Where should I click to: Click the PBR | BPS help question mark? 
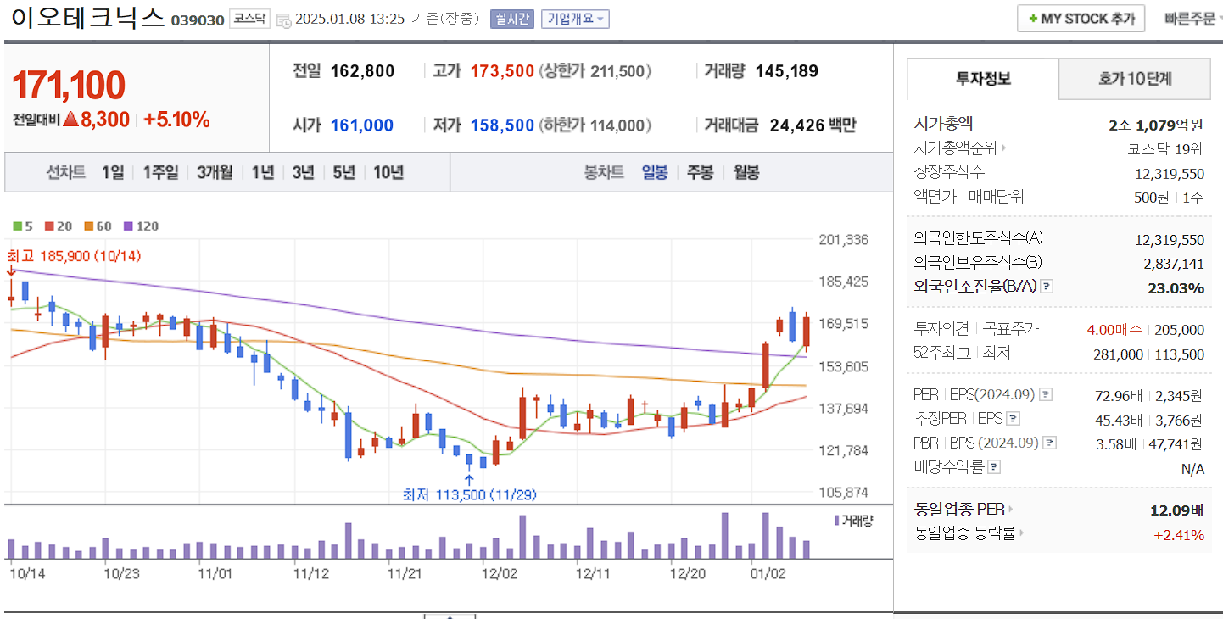tap(1048, 443)
